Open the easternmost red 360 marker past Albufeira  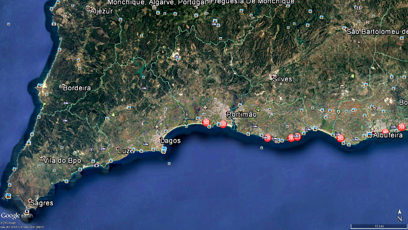pyautogui.click(x=402, y=127)
